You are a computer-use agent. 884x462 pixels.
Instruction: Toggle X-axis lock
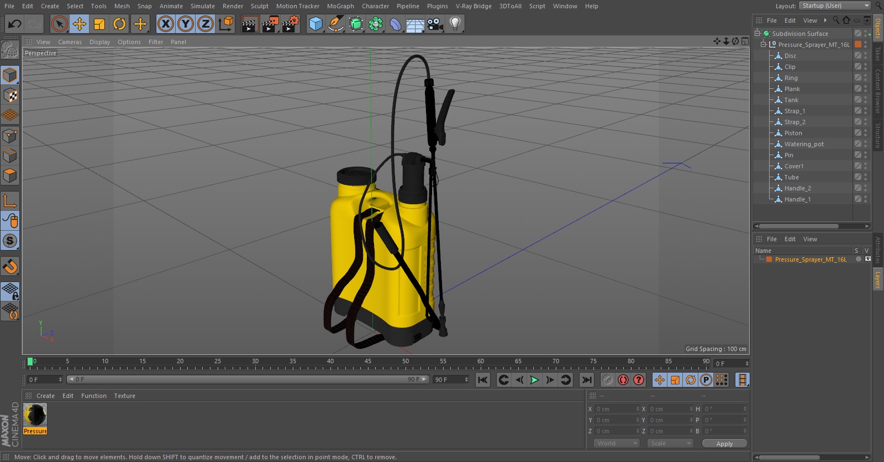[165, 24]
